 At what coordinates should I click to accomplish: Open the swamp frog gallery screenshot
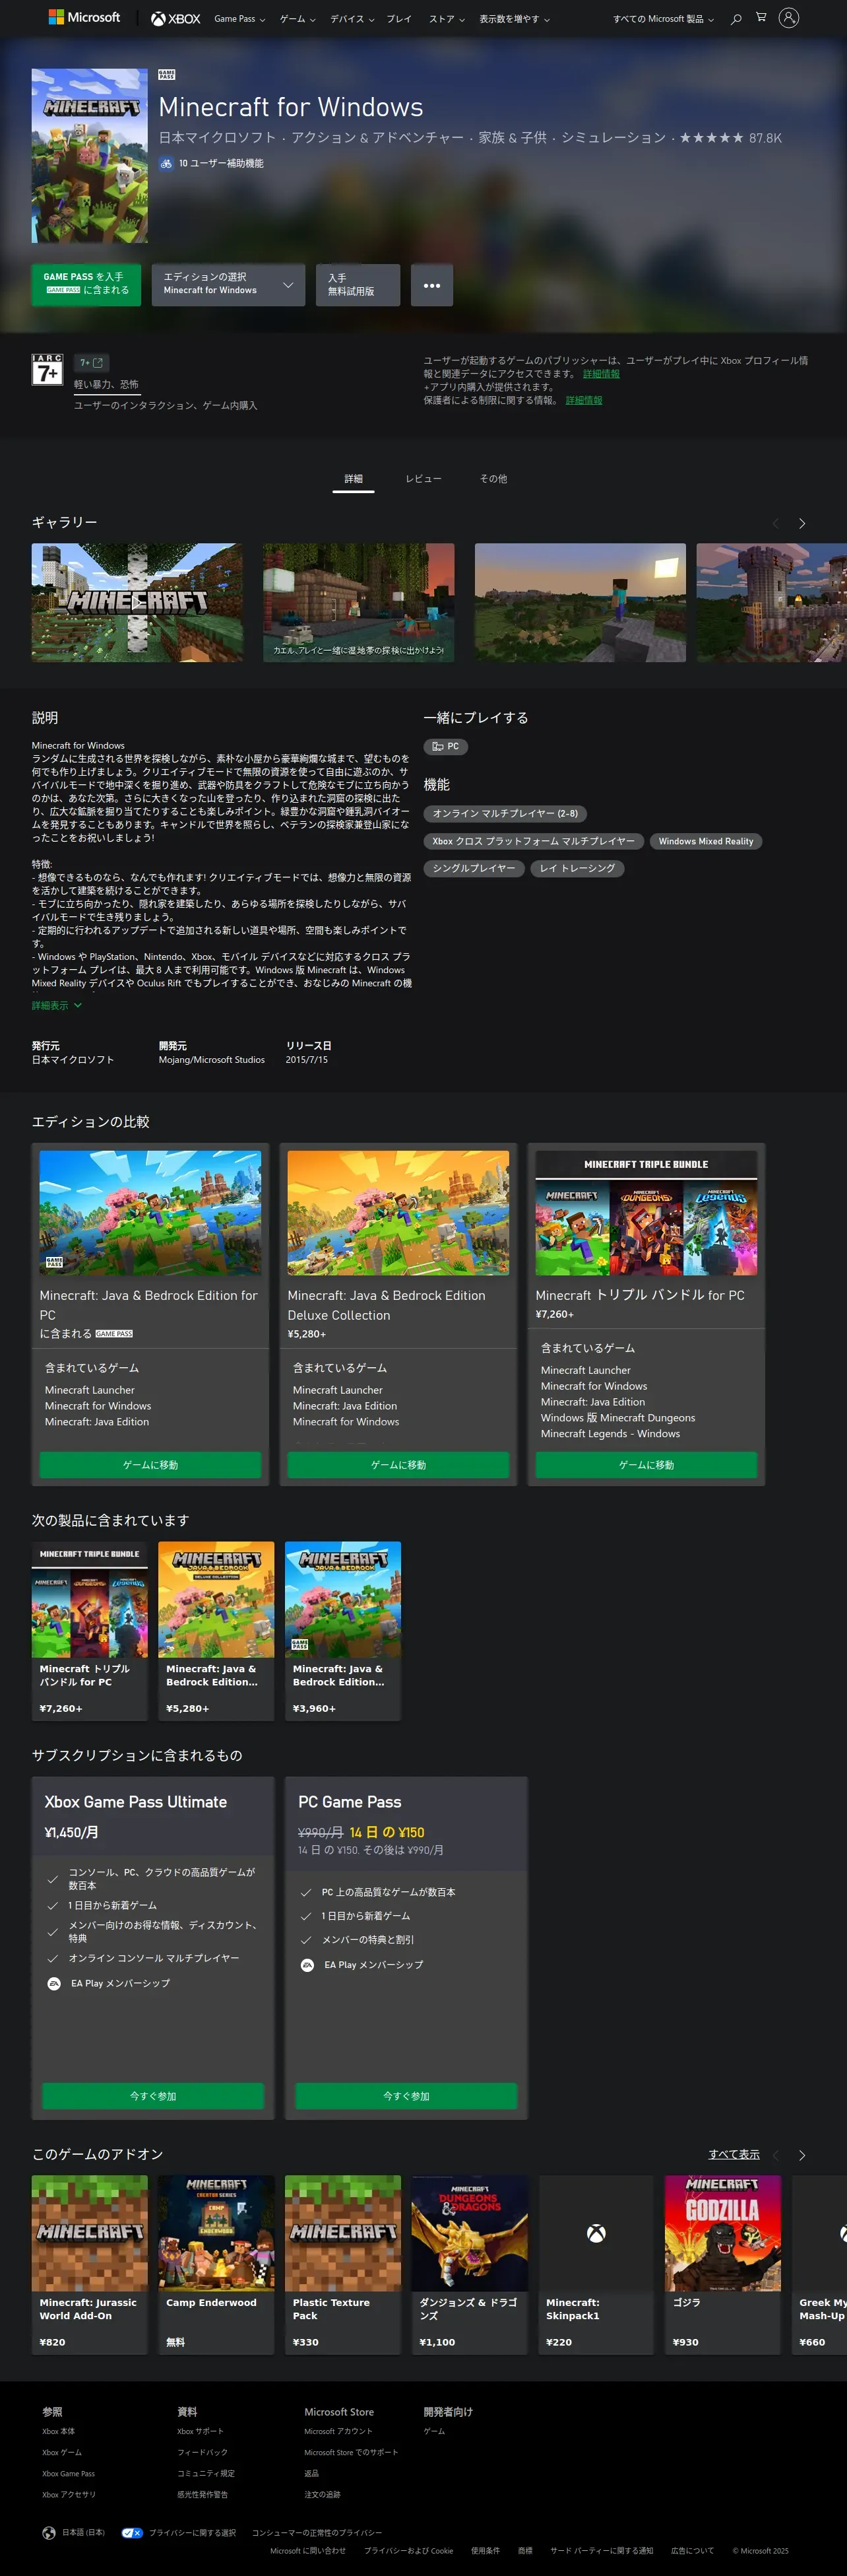(359, 602)
